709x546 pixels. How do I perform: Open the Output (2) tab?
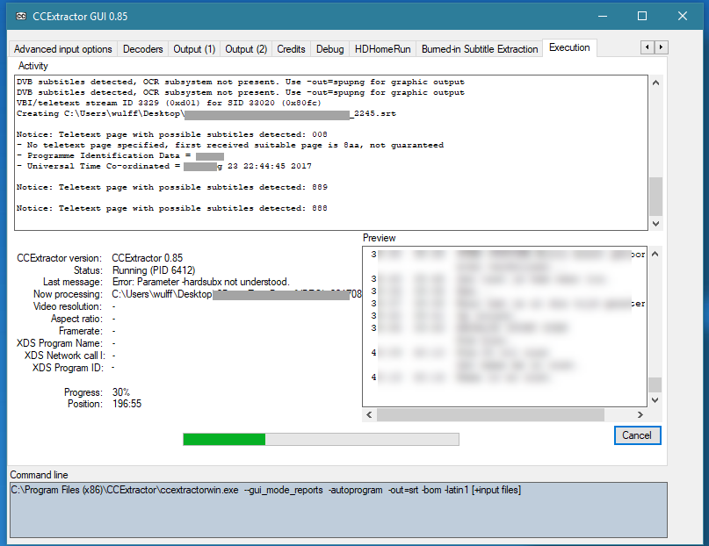pyautogui.click(x=246, y=49)
